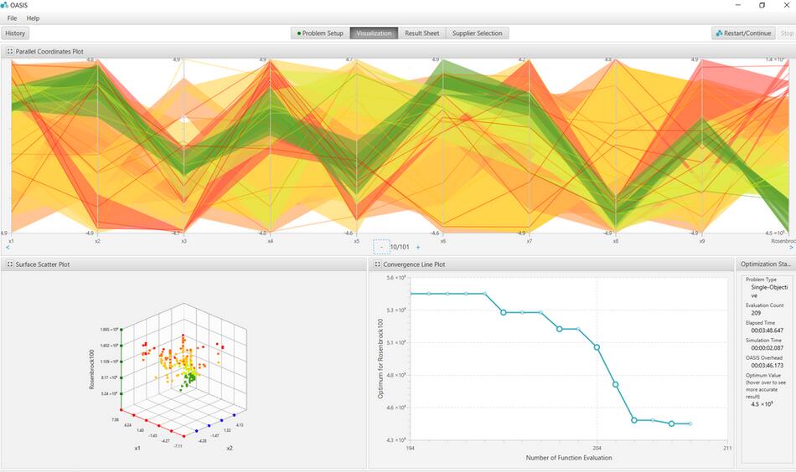Viewport: 796px width, 472px height.
Task: Open the File menu
Action: [x=13, y=18]
